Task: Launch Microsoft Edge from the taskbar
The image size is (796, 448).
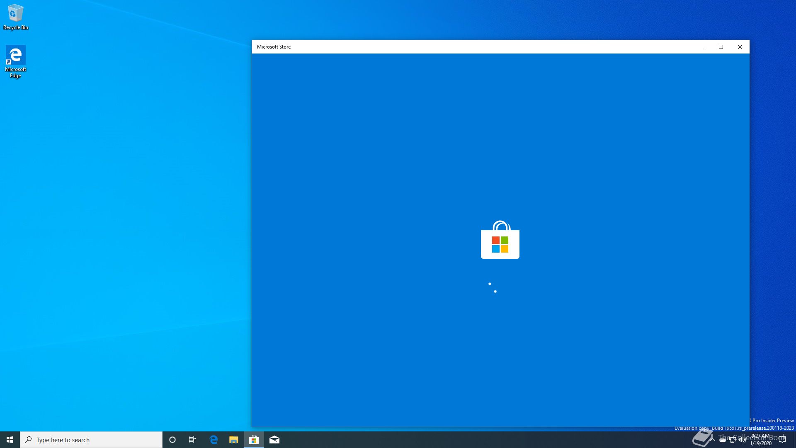Action: coord(214,440)
